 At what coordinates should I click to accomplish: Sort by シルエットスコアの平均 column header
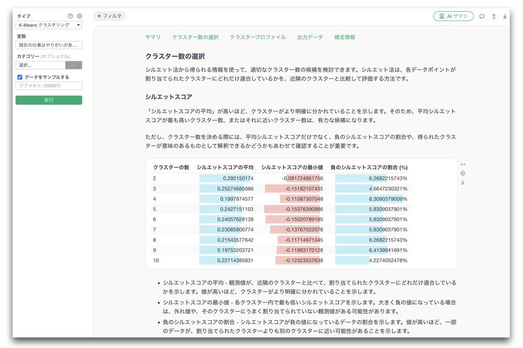pyautogui.click(x=225, y=167)
